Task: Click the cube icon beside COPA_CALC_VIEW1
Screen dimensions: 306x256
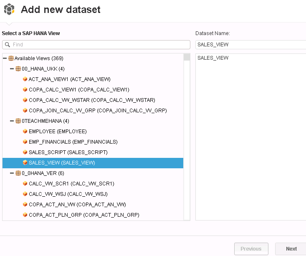Action: point(25,89)
